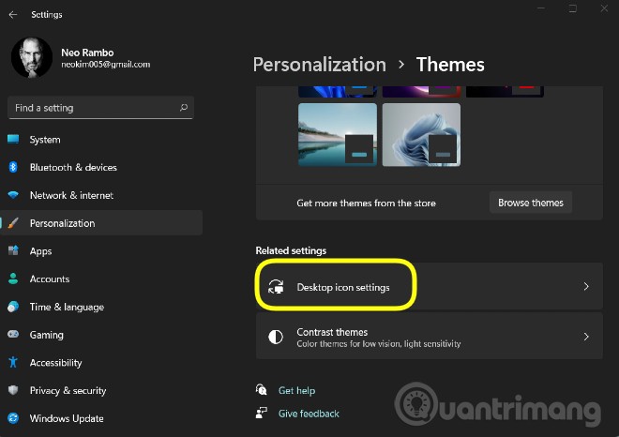619x437 pixels.
Task: Click 'Color themes for low vision' description
Action: coord(379,344)
